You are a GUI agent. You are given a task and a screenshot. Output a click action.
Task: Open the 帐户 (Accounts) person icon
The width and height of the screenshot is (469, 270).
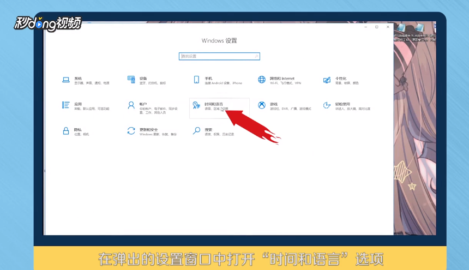point(131,105)
